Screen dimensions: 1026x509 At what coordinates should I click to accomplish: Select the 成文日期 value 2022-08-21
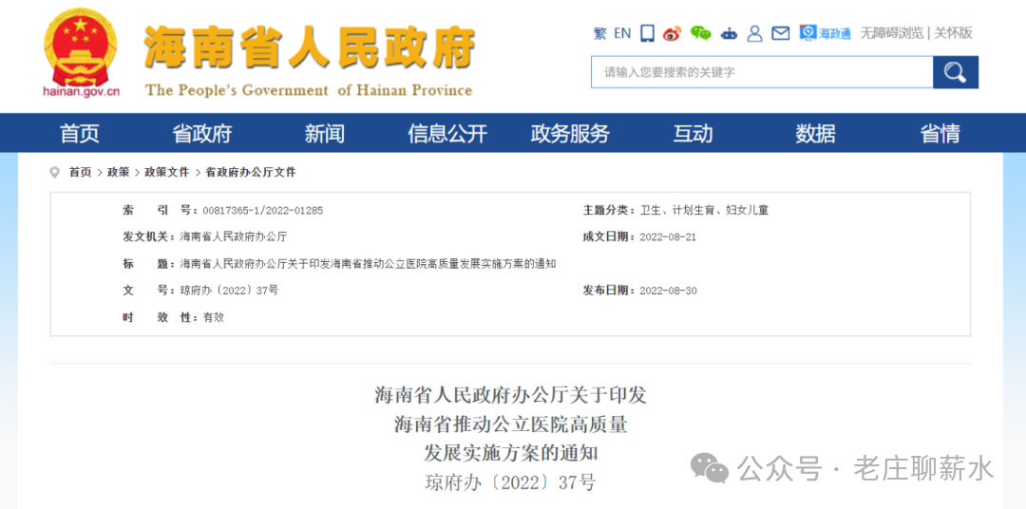click(x=668, y=236)
